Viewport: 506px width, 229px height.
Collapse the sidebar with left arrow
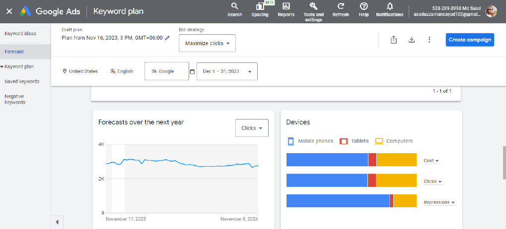tap(57, 222)
